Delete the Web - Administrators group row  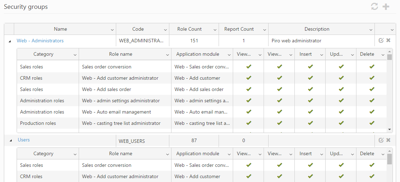coord(388,41)
